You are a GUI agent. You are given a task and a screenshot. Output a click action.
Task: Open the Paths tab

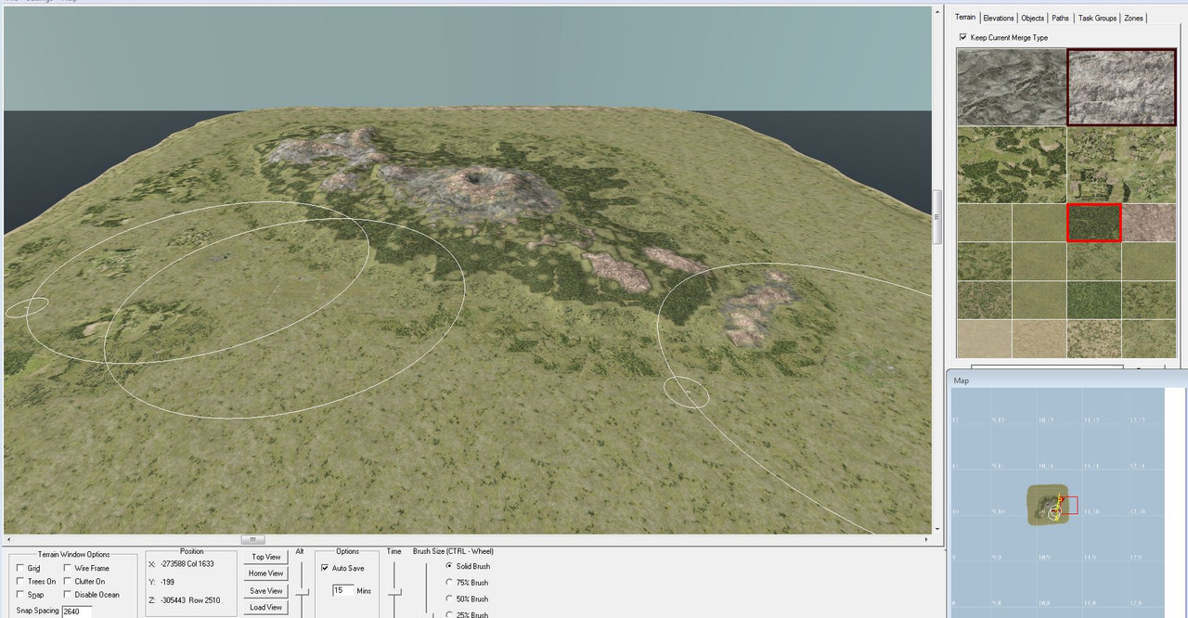[1060, 18]
